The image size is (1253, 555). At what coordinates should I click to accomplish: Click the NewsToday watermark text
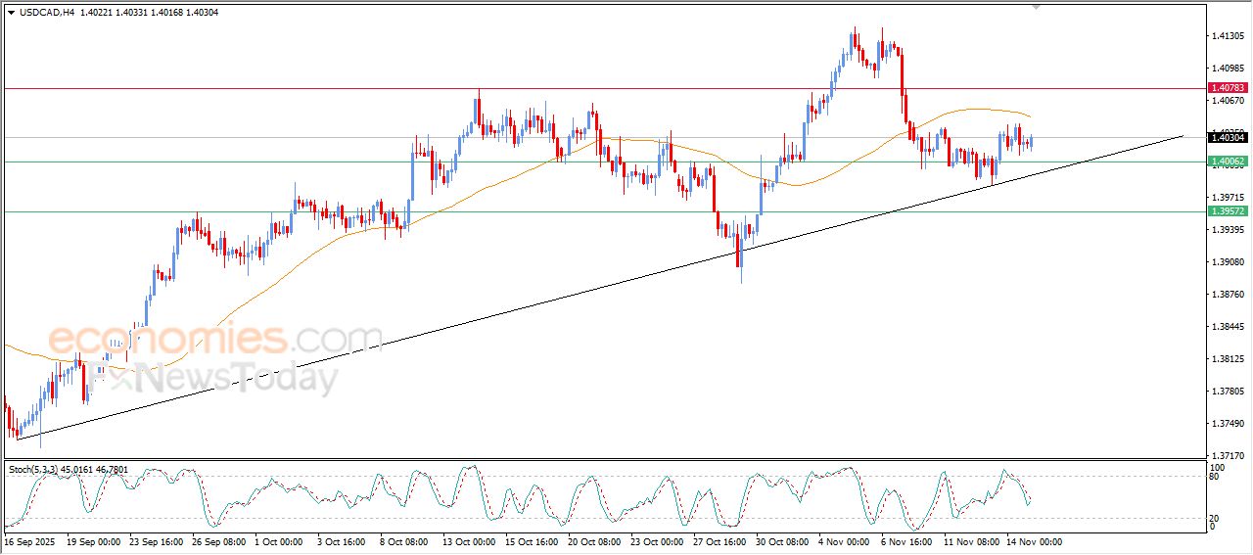tap(235, 376)
